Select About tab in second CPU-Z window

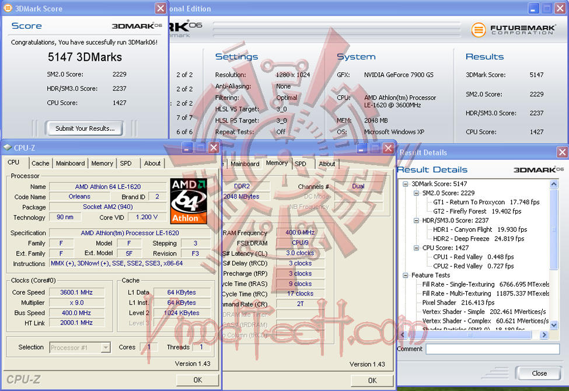(x=327, y=164)
